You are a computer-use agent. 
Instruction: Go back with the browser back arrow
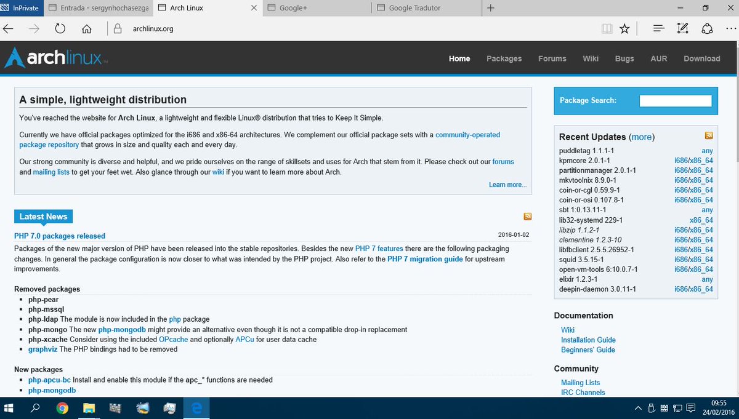tap(8, 29)
